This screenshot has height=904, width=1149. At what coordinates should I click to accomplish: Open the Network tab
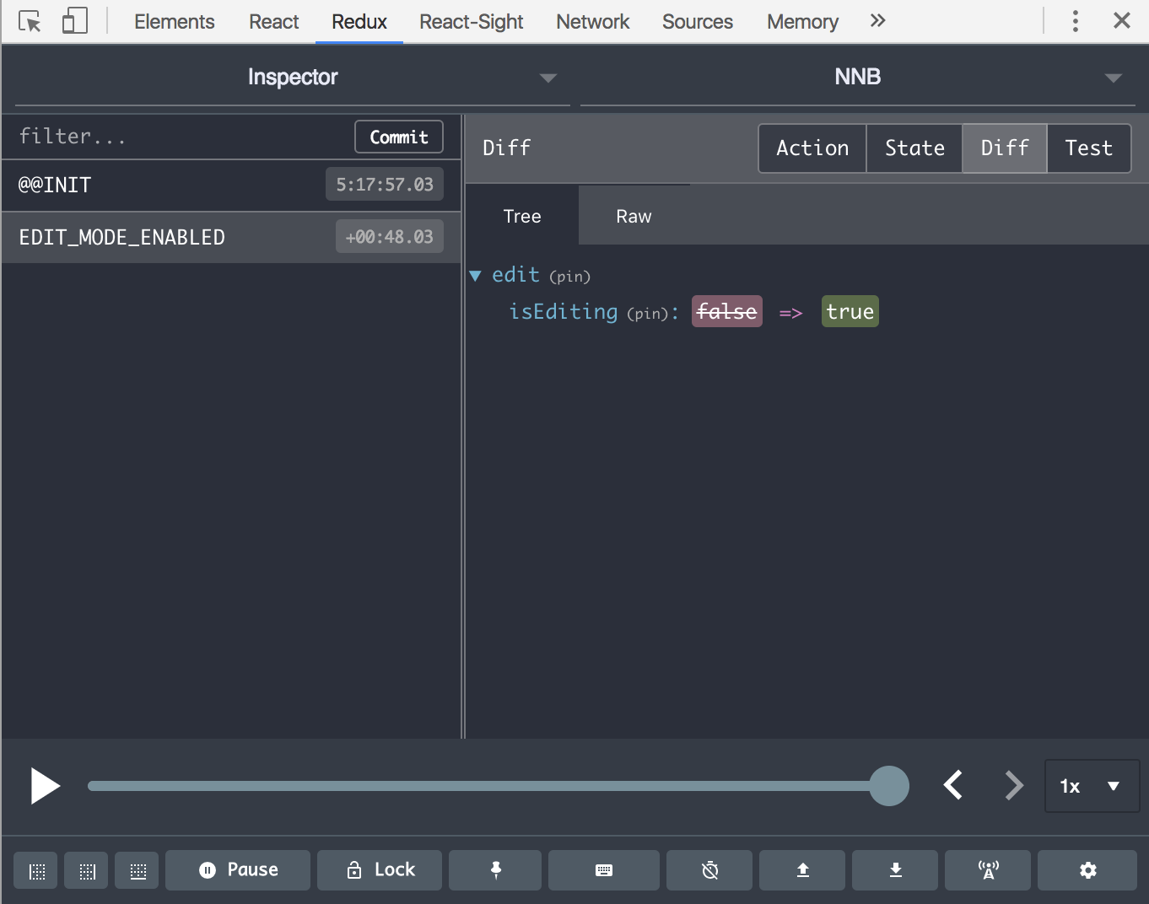[x=593, y=22]
